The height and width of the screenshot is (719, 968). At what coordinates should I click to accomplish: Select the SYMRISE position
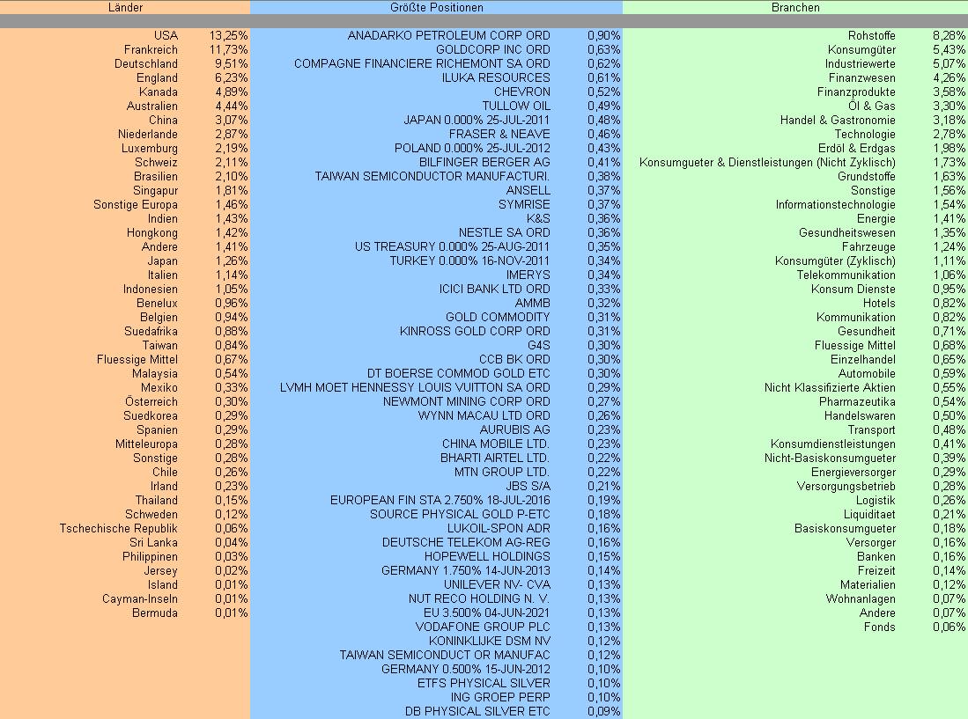point(524,205)
